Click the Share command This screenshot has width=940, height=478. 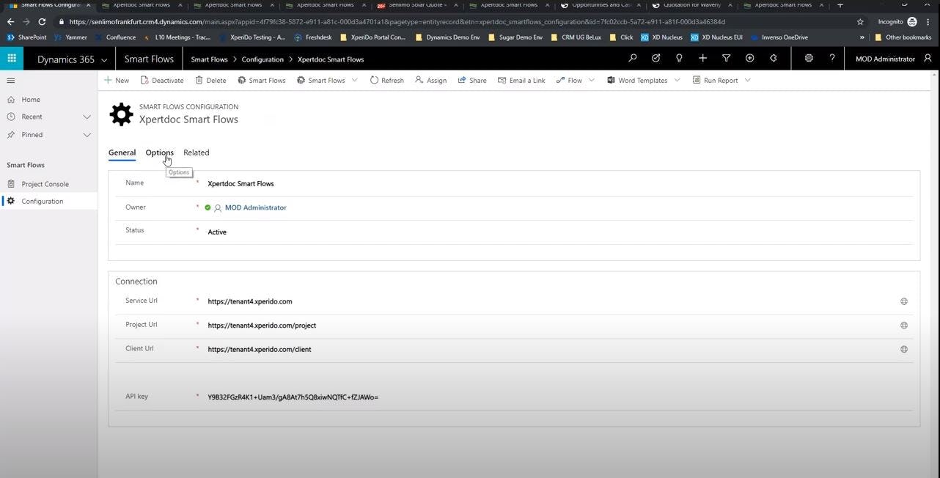click(x=472, y=81)
